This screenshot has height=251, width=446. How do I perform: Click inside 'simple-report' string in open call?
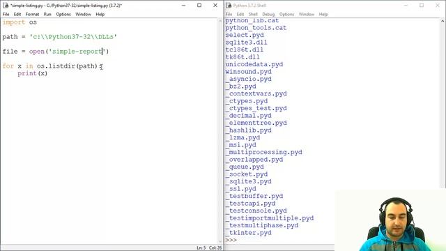pos(77,52)
